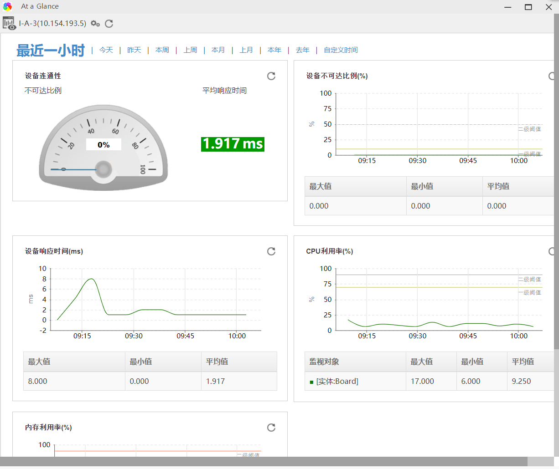559x469 pixels.
Task: Refresh the 设备不可达比例(%) panel
Action: tap(552, 76)
